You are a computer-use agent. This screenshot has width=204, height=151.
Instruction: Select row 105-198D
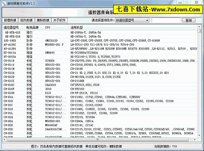coord(100,41)
